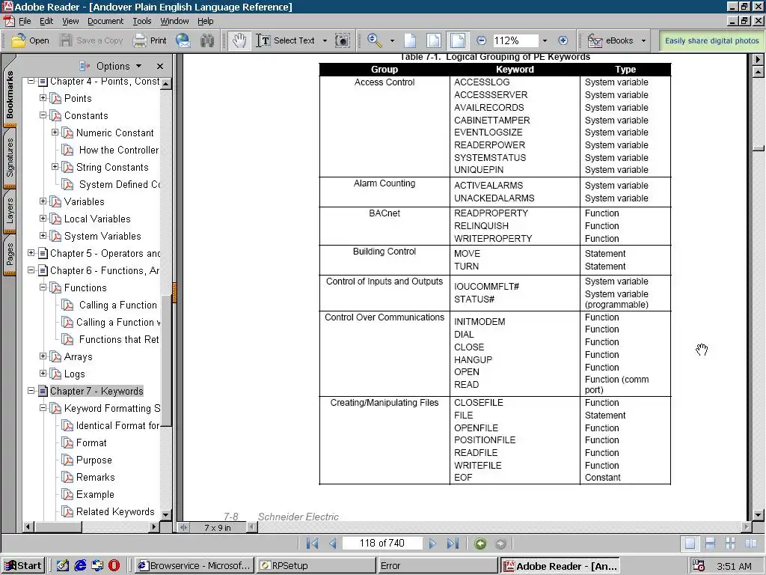Choose the Fit Page icon
Image resolution: width=766 pixels, height=575 pixels.
pyautogui.click(x=434, y=40)
